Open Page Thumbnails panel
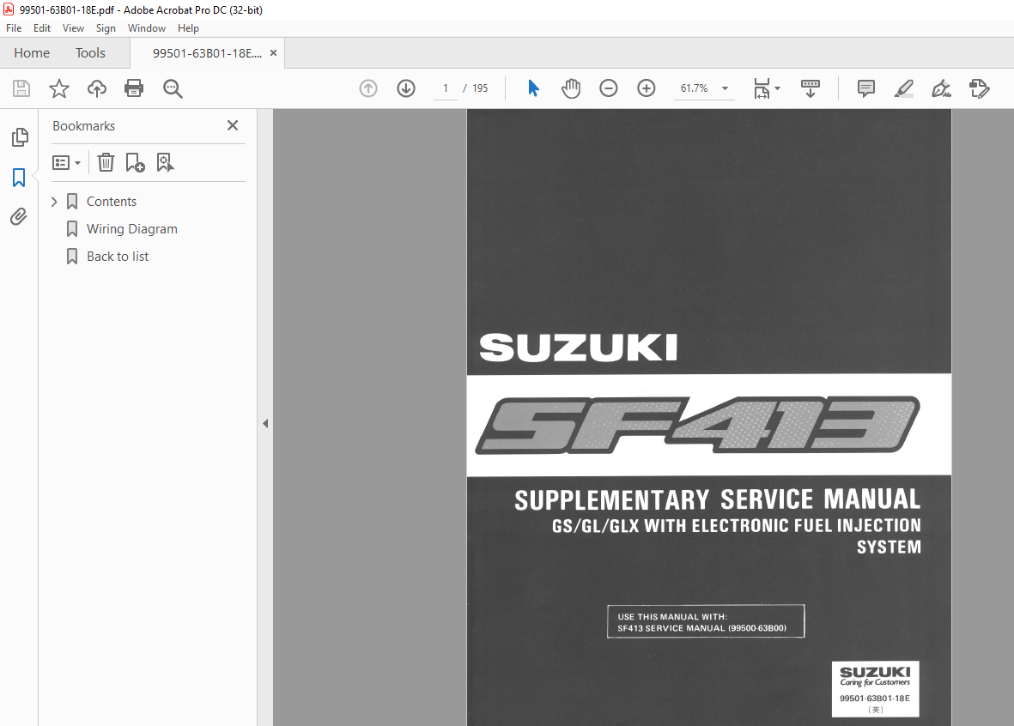 coord(20,137)
